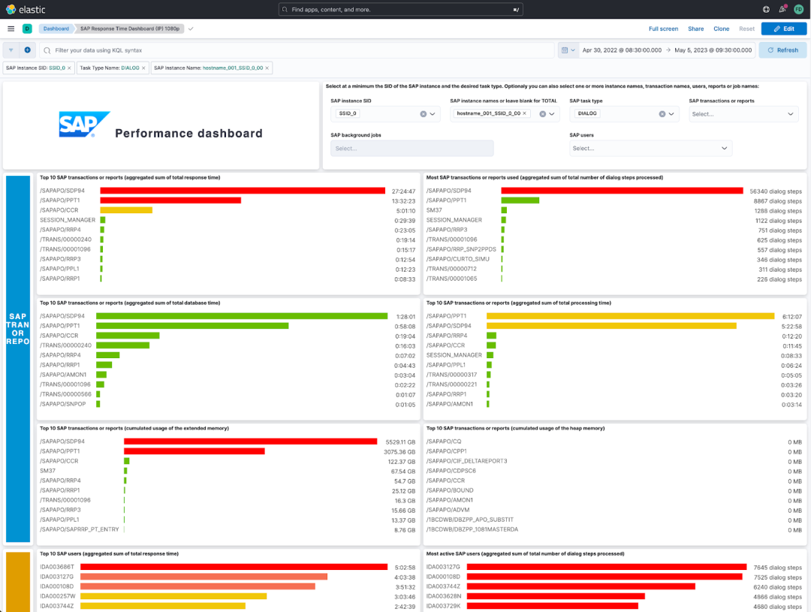Remove the SAP Instance Name filter pill
Image resolution: width=811 pixels, height=612 pixels.
[267, 68]
